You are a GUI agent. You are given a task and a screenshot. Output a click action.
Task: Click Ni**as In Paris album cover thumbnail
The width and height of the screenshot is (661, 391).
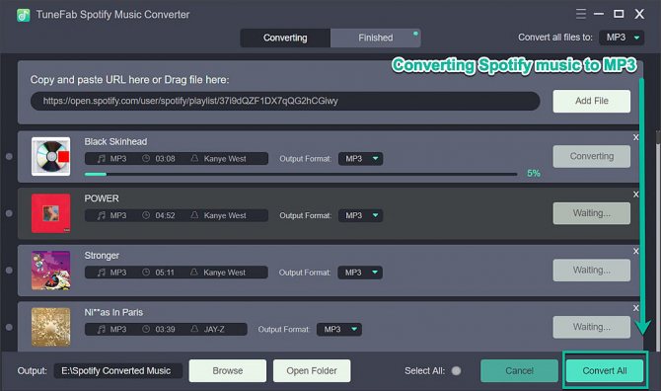tap(51, 327)
